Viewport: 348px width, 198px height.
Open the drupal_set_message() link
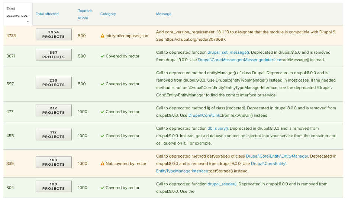(x=228, y=52)
